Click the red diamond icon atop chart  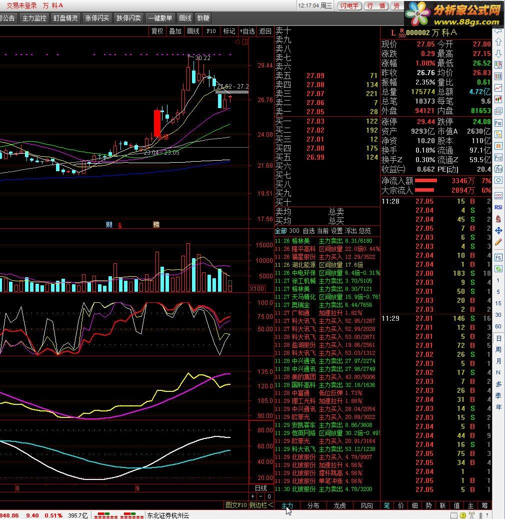coord(237,42)
